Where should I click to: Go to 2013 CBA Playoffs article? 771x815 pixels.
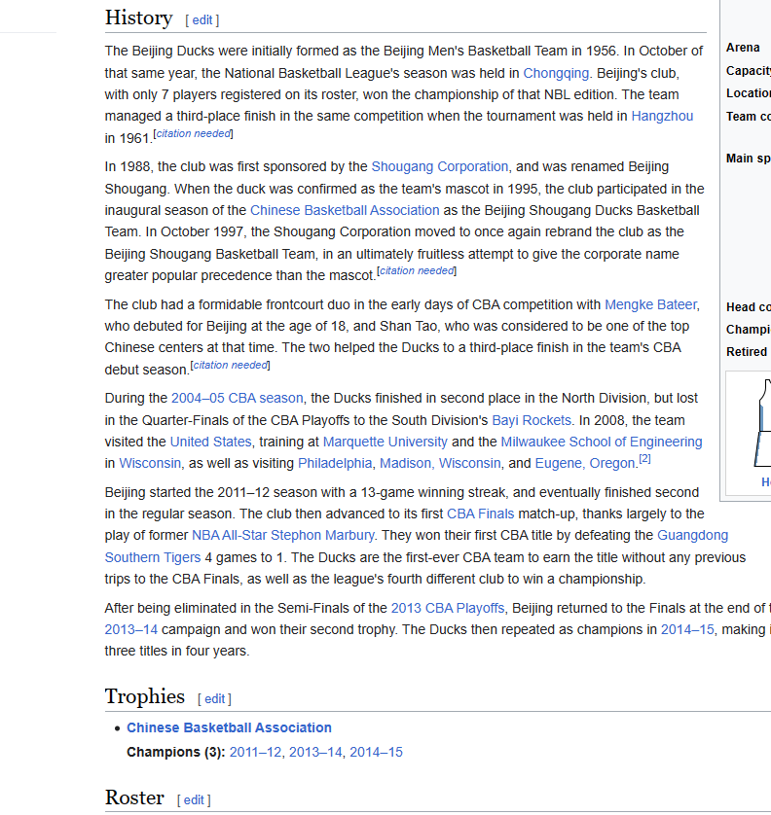tap(448, 609)
